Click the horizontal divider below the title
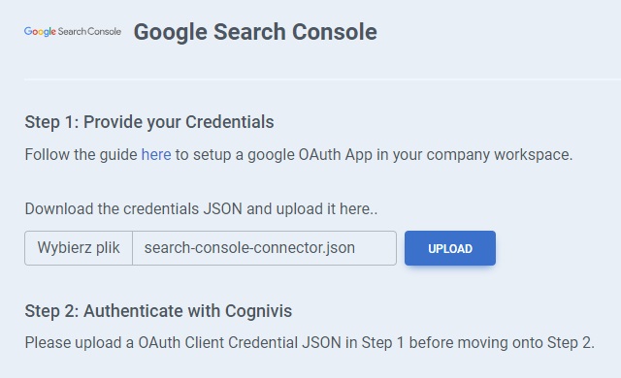The height and width of the screenshot is (378, 621). pyautogui.click(x=322, y=79)
